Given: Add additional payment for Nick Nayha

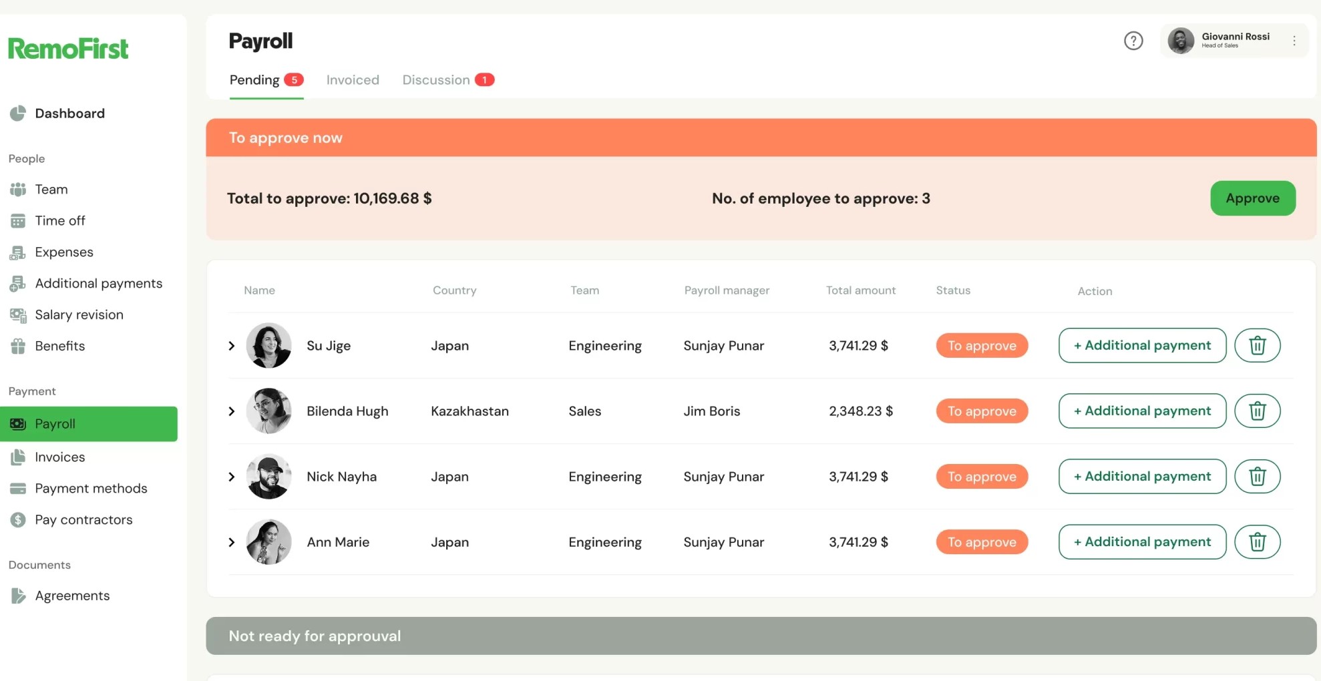Looking at the screenshot, I should point(1141,476).
